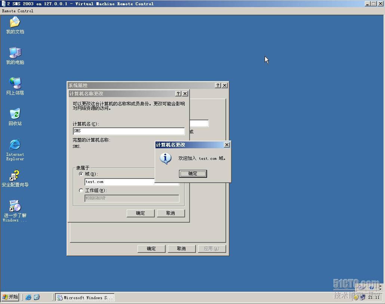Click the 欢迎加入 test.com 域 message text
385x304 pixels.
click(202, 158)
